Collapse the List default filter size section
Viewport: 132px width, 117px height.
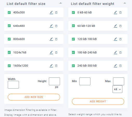[61, 3]
